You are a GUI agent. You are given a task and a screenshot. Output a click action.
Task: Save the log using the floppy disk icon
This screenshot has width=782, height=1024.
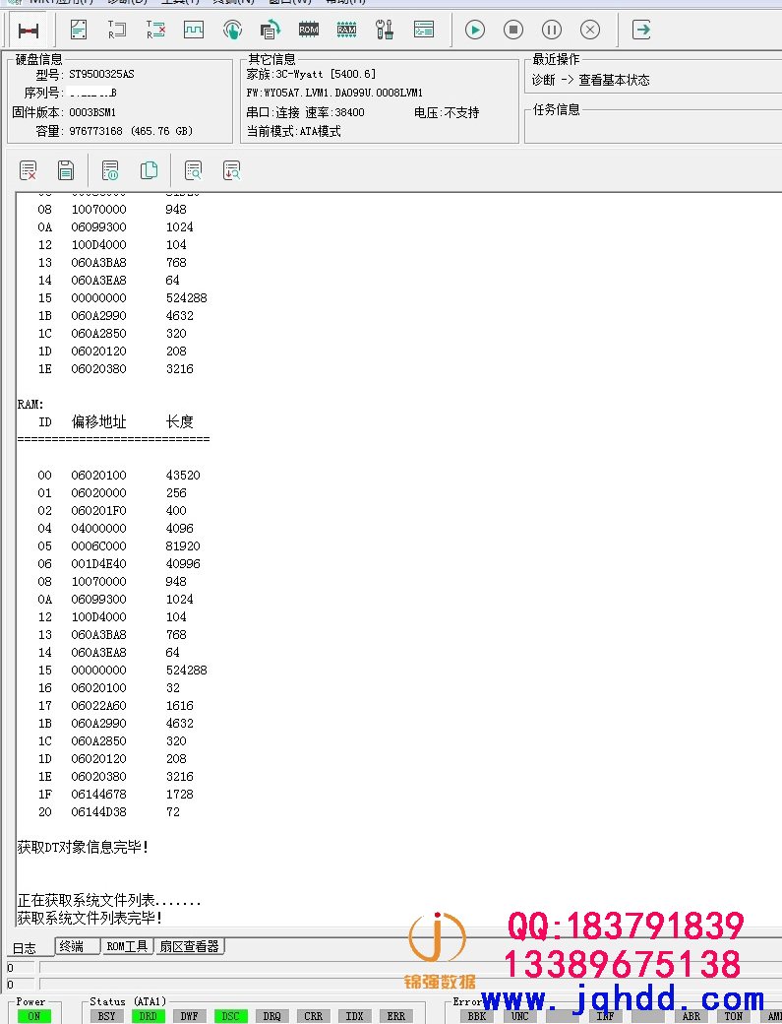(x=66, y=170)
